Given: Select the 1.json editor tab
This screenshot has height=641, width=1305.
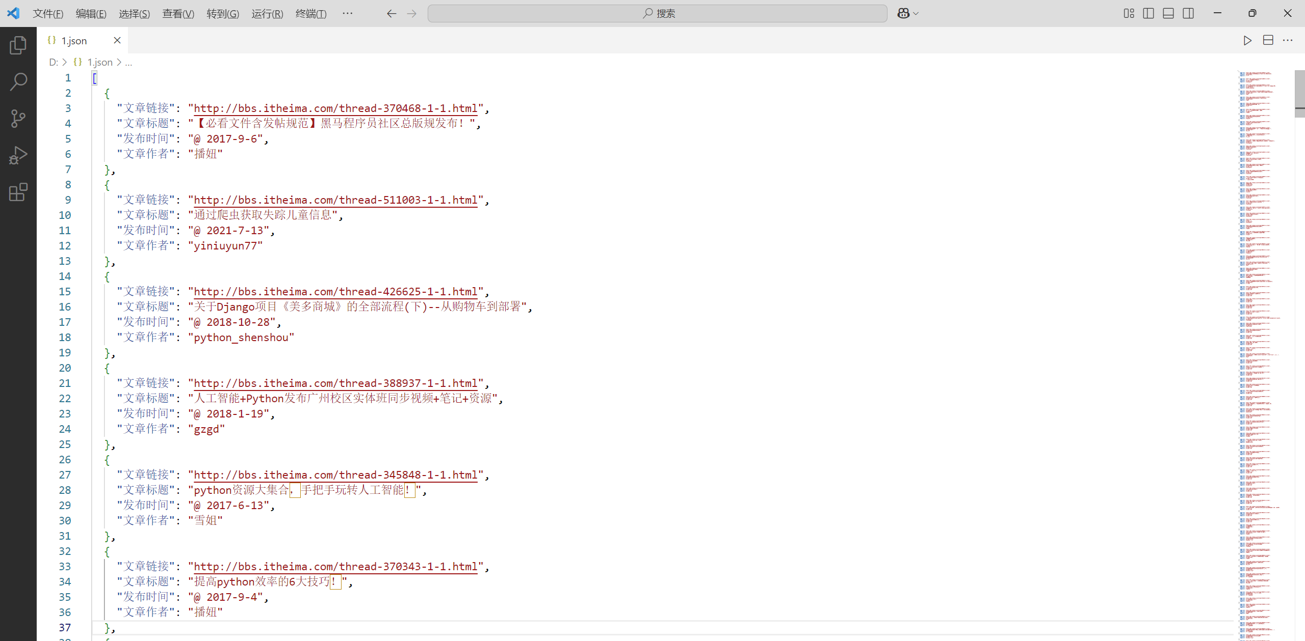Looking at the screenshot, I should 74,41.
